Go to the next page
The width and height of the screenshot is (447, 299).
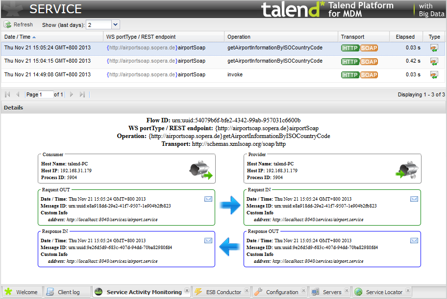tap(72, 94)
